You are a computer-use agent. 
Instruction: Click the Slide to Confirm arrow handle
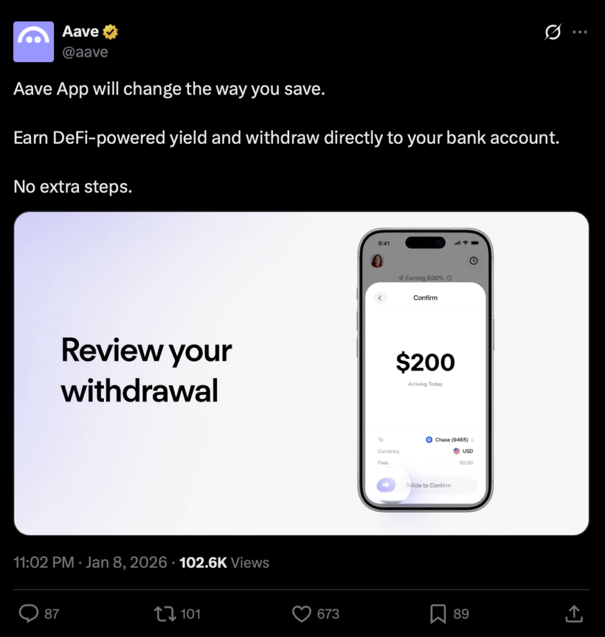[386, 485]
